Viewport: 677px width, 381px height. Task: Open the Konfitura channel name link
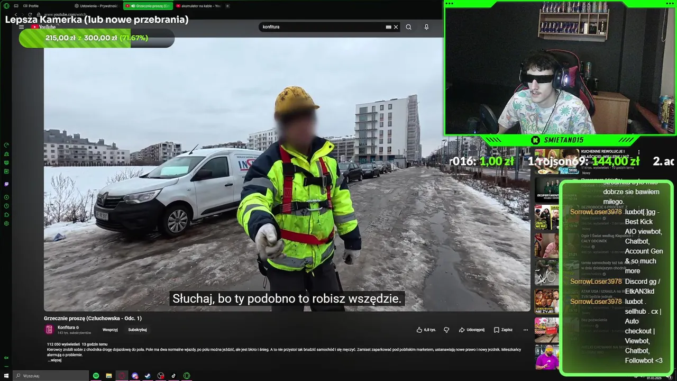click(66, 328)
